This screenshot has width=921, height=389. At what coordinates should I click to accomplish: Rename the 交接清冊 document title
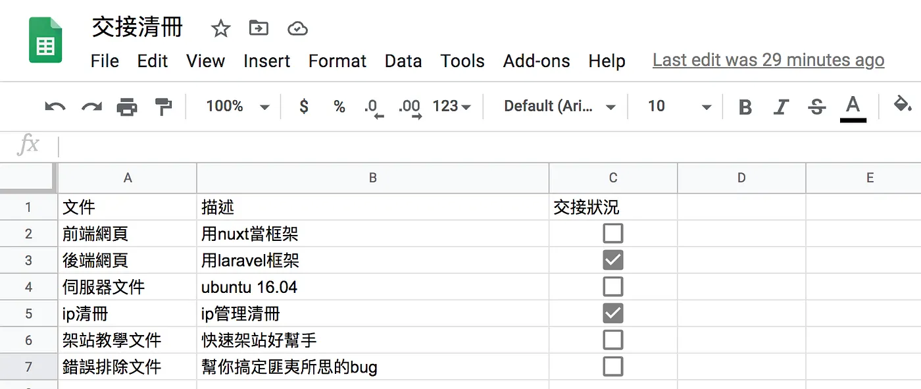(137, 28)
